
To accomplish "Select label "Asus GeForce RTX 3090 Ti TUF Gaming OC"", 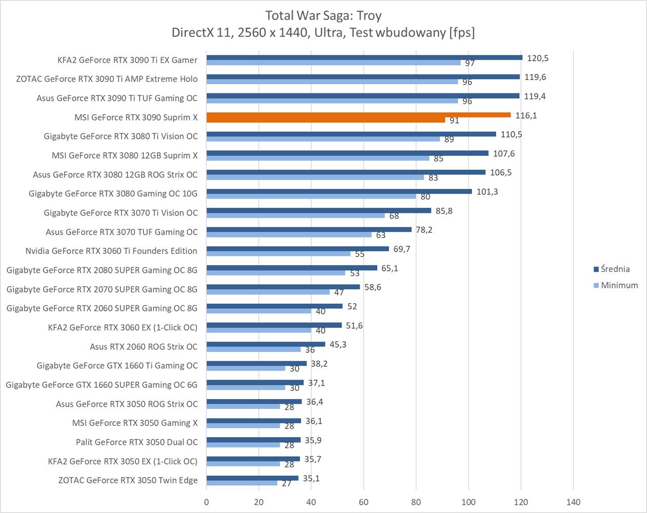I will (117, 98).
